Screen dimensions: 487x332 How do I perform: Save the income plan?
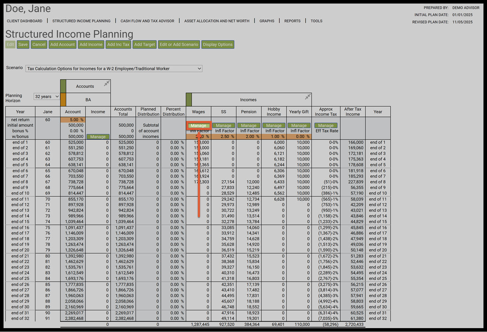coord(23,44)
